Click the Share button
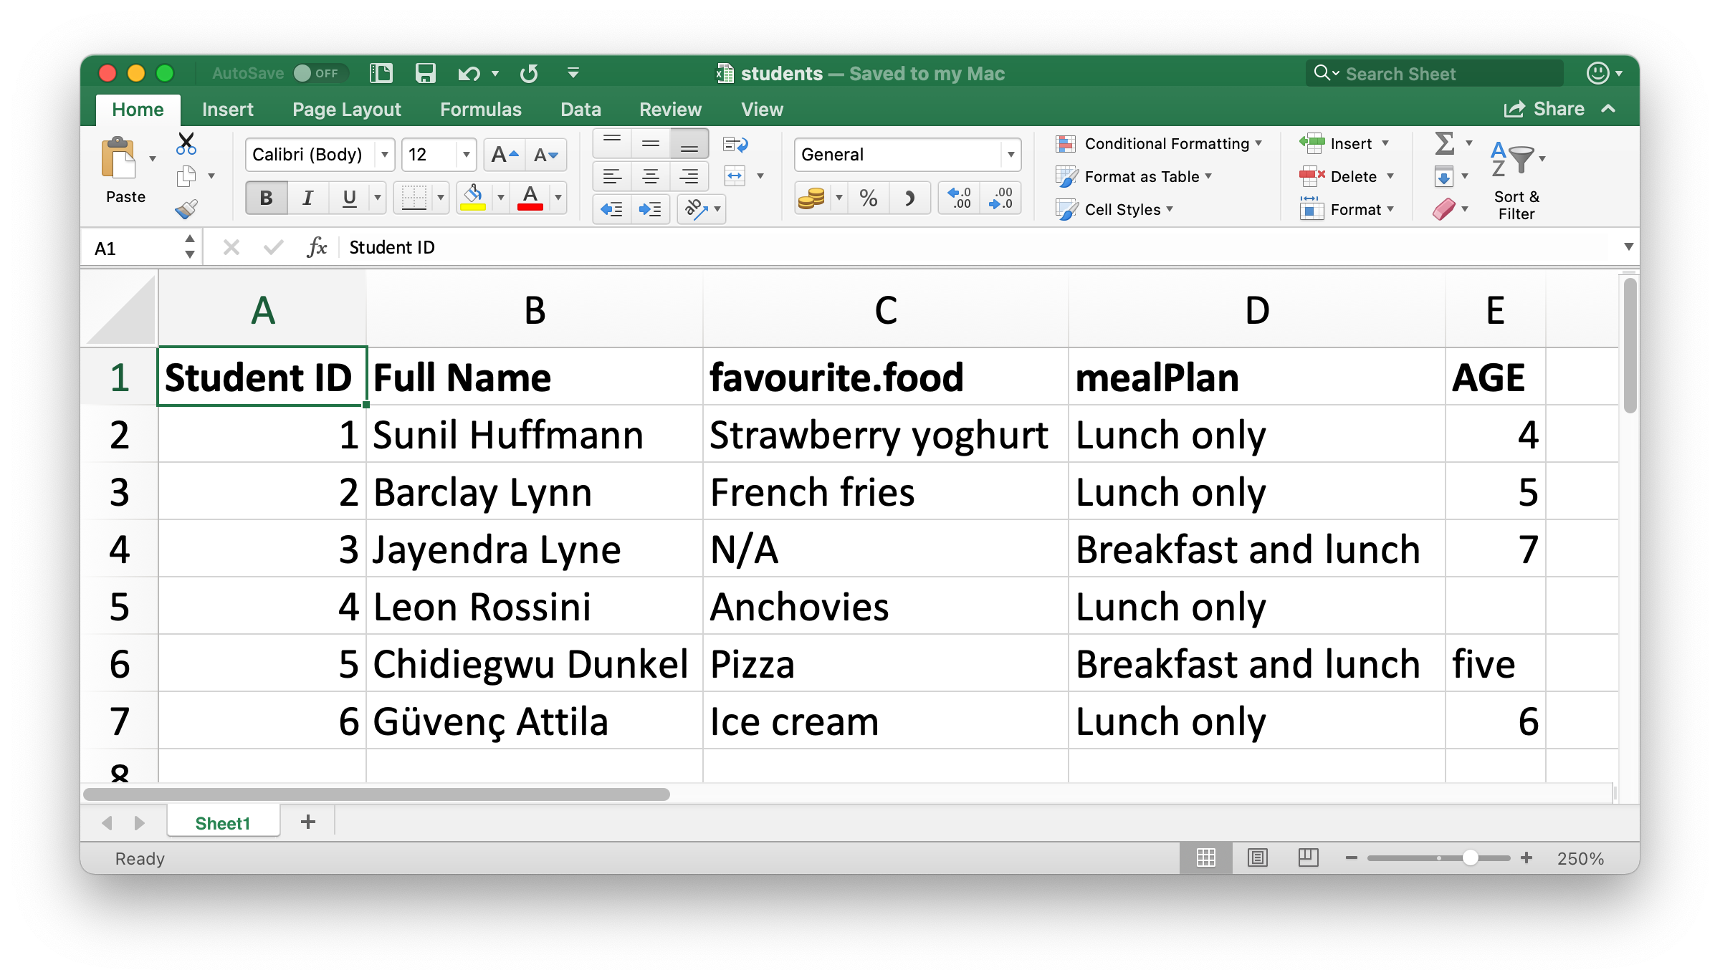The image size is (1720, 980). point(1547,109)
